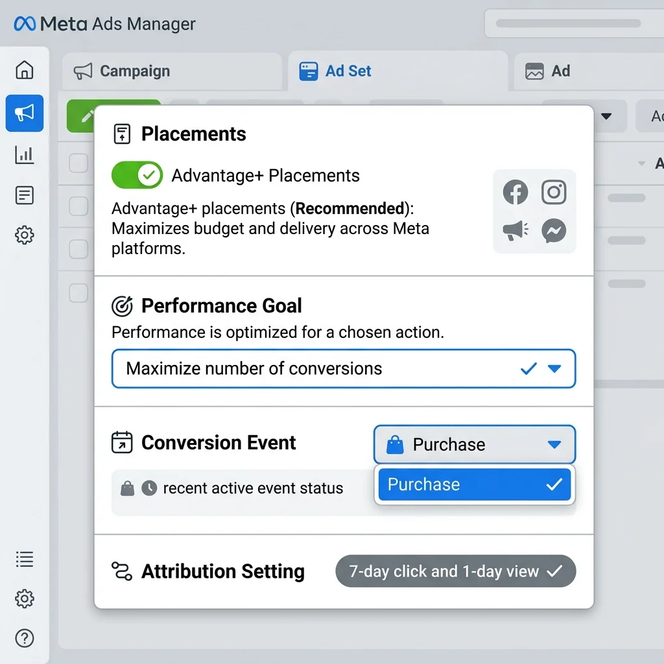Click the Meta infinity logo
Viewport: 664px width, 664px height.
coord(25,24)
